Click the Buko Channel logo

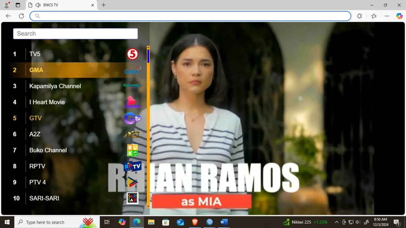[133, 150]
